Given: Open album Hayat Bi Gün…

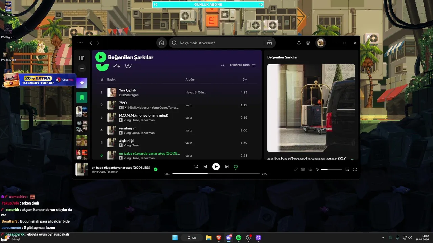Looking at the screenshot, I should pyautogui.click(x=196, y=92).
